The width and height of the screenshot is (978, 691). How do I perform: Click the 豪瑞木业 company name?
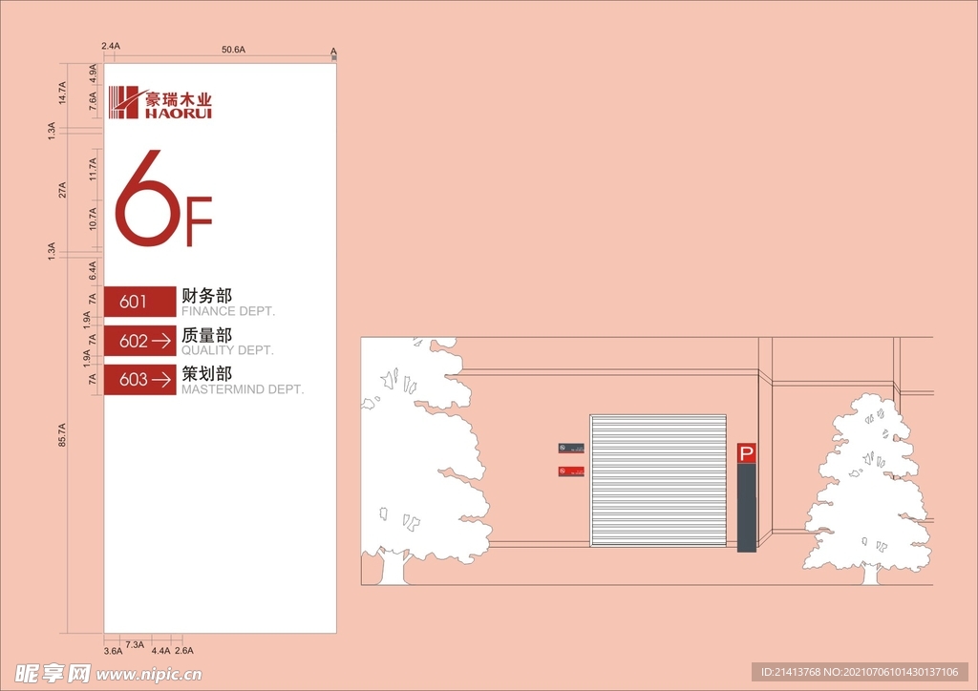point(179,99)
